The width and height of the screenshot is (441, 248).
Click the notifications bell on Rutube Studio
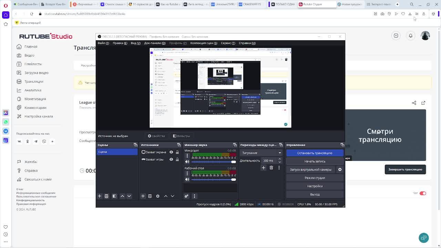[x=411, y=36]
